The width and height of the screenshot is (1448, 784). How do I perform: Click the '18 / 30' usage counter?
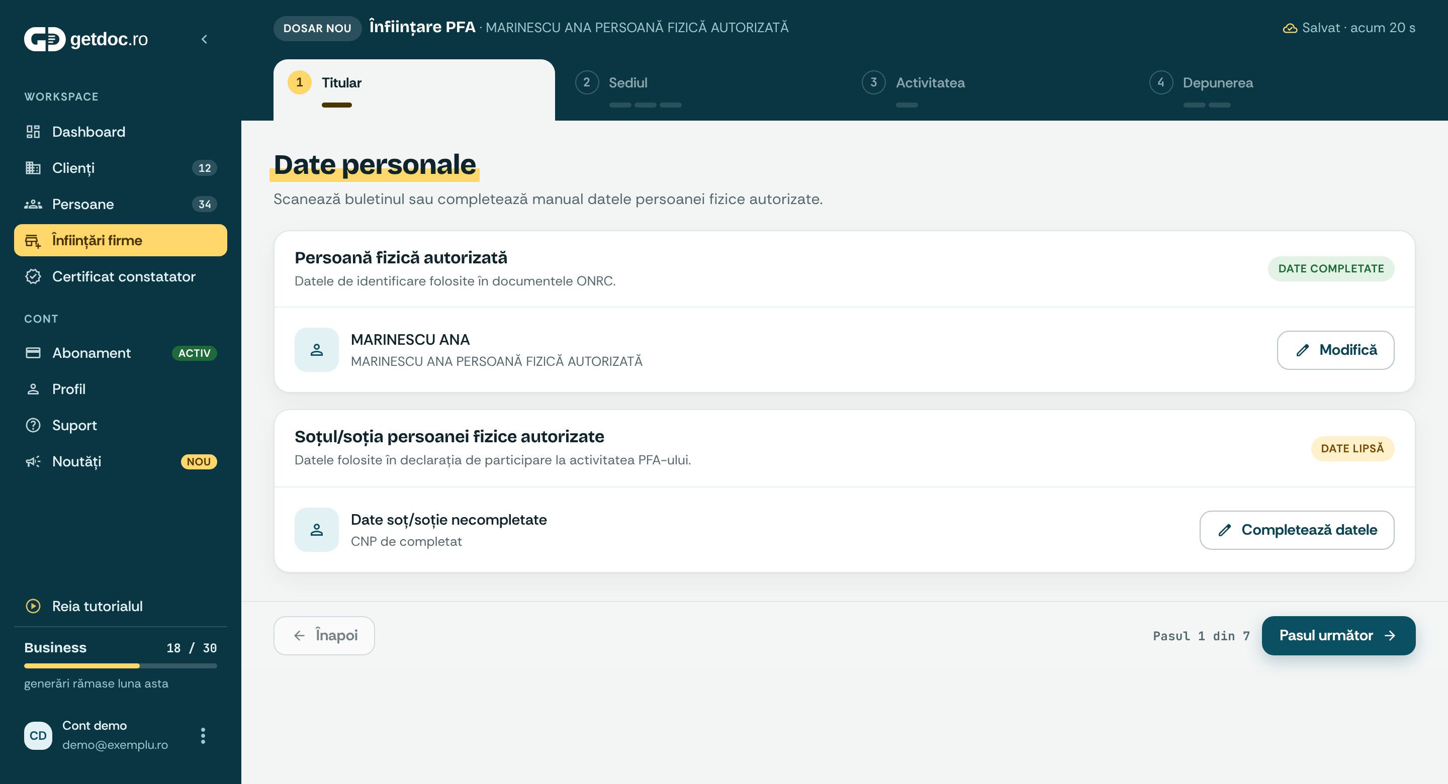(x=192, y=647)
